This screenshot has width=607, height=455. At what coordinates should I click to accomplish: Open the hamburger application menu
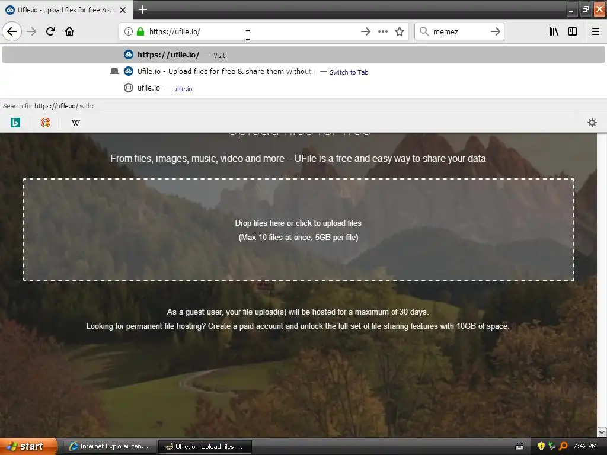[596, 31]
